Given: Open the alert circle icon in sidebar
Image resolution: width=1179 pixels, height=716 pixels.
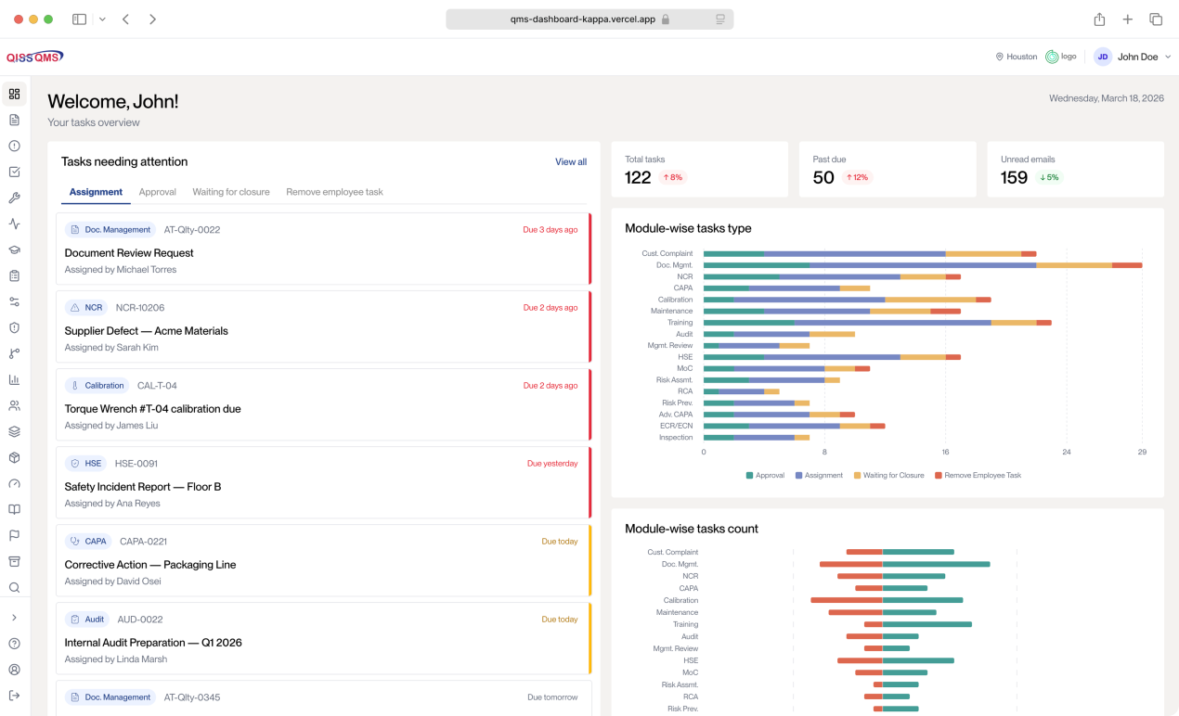Looking at the screenshot, I should click(14, 146).
